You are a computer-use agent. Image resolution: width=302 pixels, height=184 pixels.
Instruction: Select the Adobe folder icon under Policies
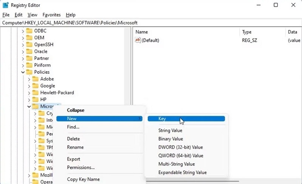[x=35, y=79]
